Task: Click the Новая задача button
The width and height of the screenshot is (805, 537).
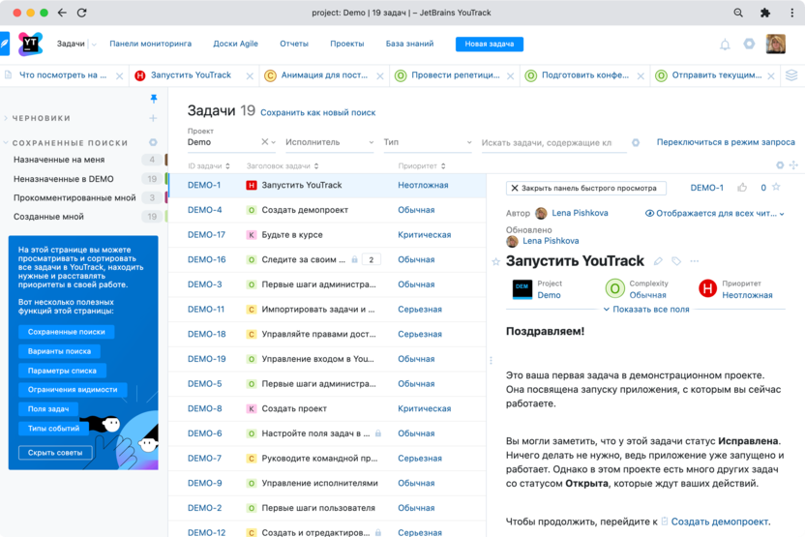Action: click(x=489, y=45)
